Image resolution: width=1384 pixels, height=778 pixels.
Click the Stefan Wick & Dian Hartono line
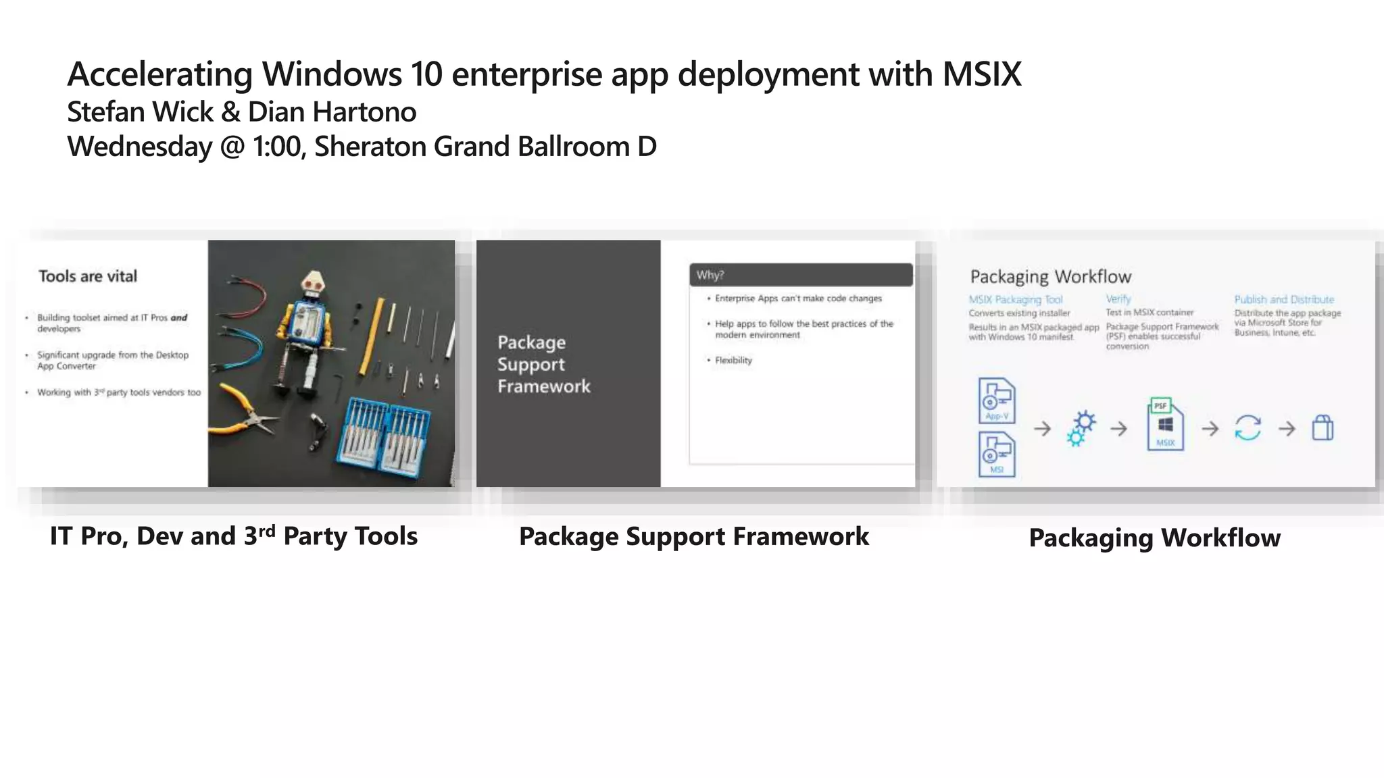pyautogui.click(x=241, y=112)
